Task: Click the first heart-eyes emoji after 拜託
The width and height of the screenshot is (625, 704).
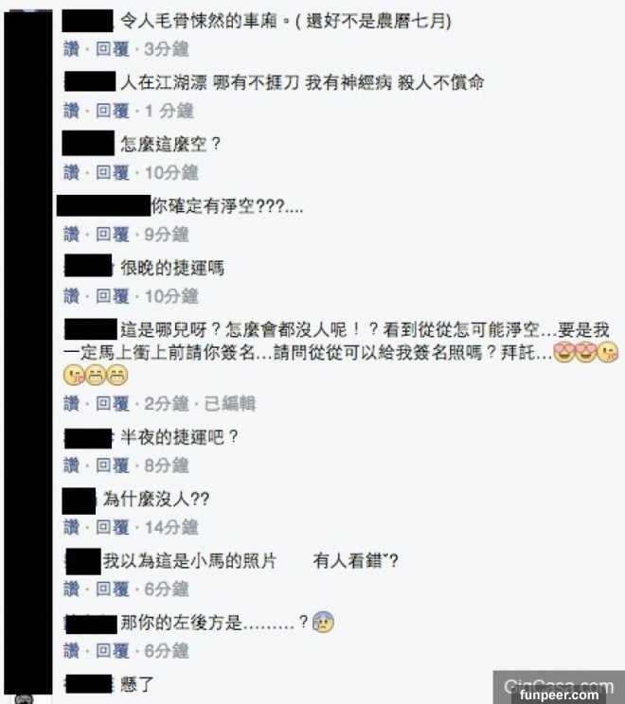Action: pyautogui.click(x=563, y=353)
